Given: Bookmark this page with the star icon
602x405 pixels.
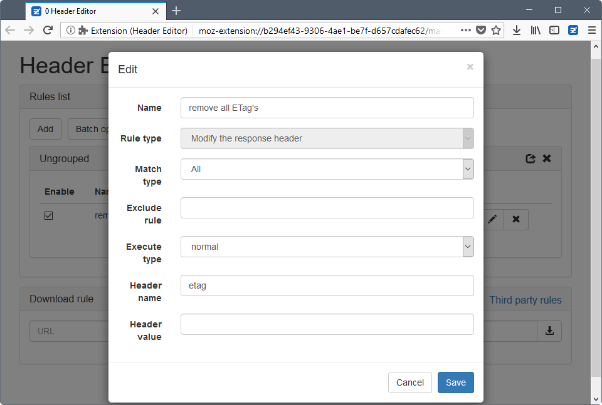Looking at the screenshot, I should 496,30.
